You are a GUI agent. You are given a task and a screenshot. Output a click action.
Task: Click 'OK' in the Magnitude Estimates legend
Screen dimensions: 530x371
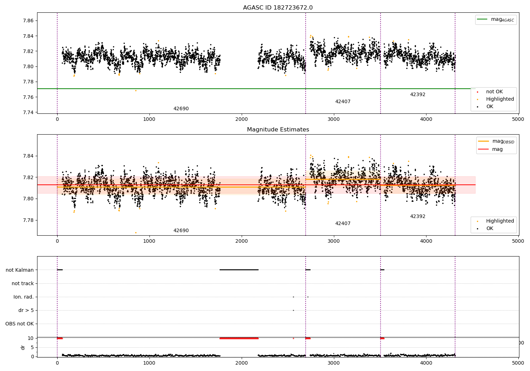click(x=485, y=228)
